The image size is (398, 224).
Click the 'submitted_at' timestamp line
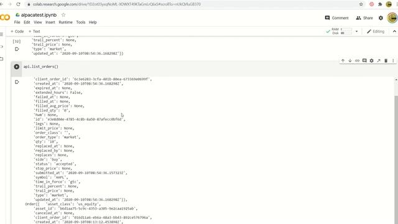tap(80, 173)
